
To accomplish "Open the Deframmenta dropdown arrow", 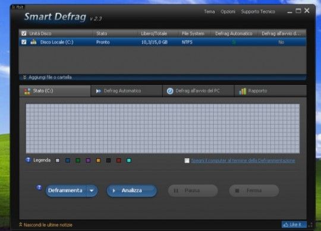I will [x=92, y=191].
